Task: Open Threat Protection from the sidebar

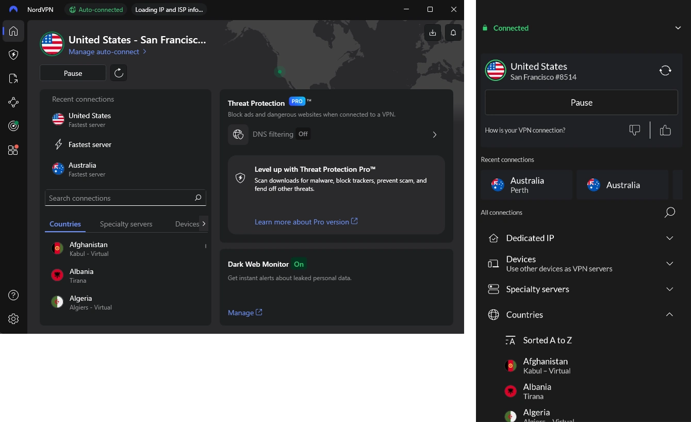Action: pos(13,55)
